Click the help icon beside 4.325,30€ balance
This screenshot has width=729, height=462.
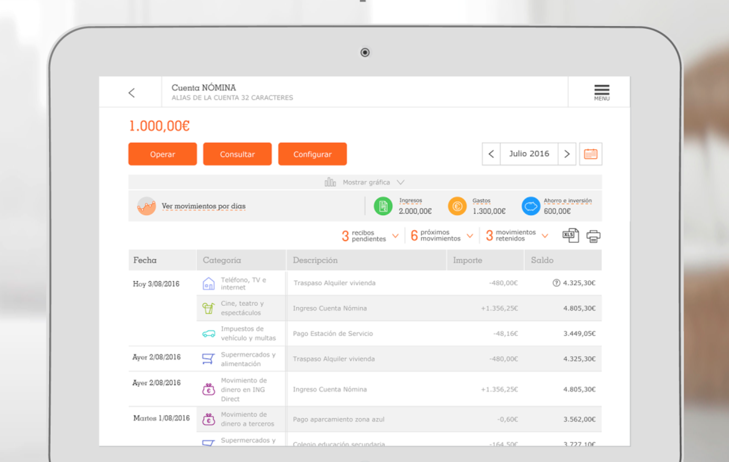(x=556, y=283)
